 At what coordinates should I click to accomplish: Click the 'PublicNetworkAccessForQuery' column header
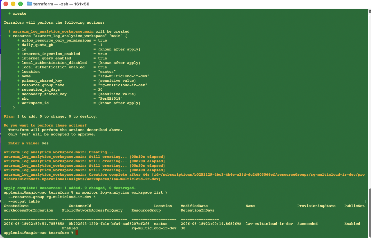click(x=92, y=211)
